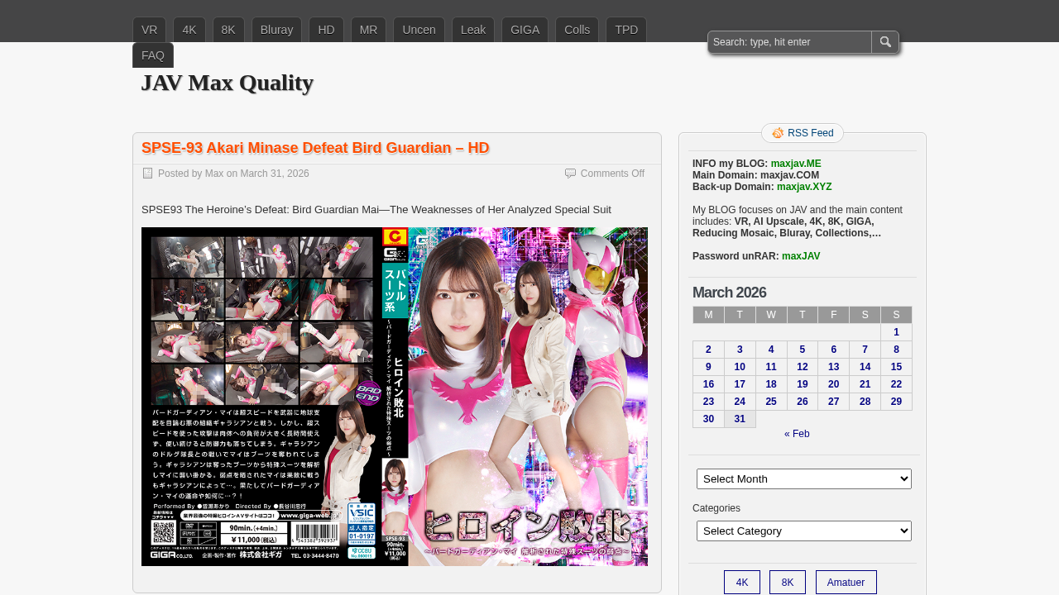This screenshot has height=595, width=1059.
Task: Open the maxjav.XYZ backup domain link
Action: [804, 187]
